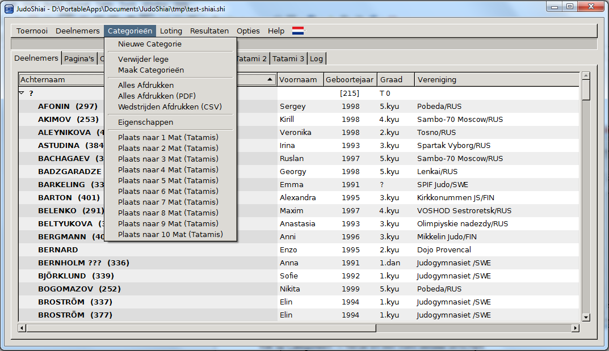
Task: Open the Pagina's tab
Action: coord(79,58)
